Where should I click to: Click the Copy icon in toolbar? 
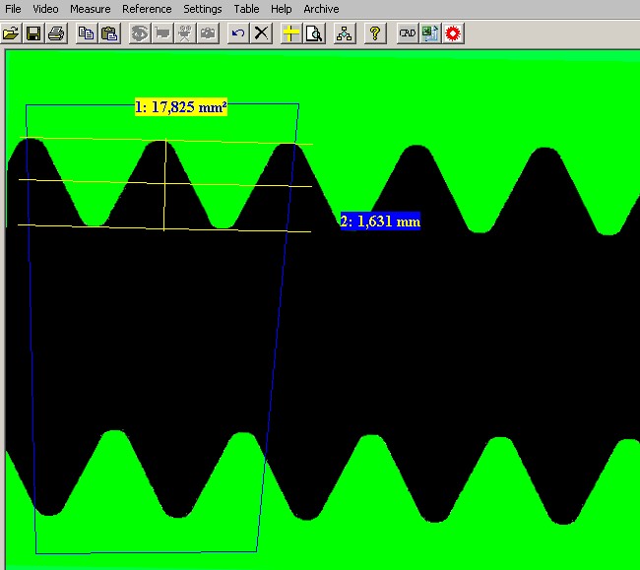(87, 33)
